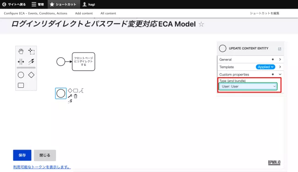Open the ショートカット toolbar tab

pyautogui.click(x=63, y=5)
